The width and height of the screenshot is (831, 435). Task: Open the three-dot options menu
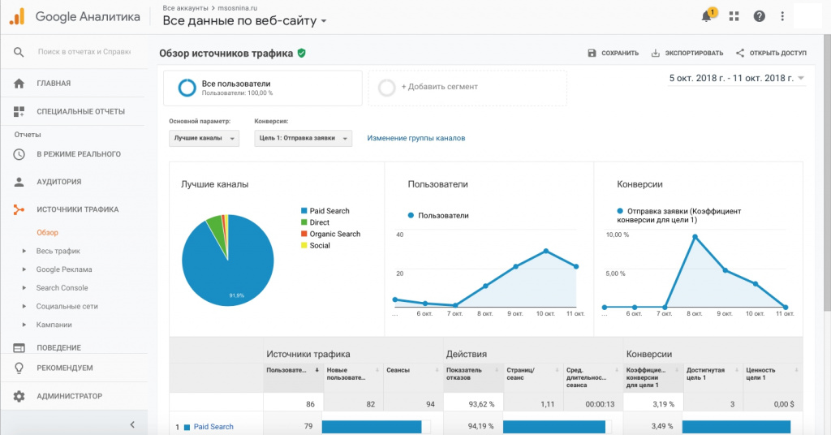[782, 16]
